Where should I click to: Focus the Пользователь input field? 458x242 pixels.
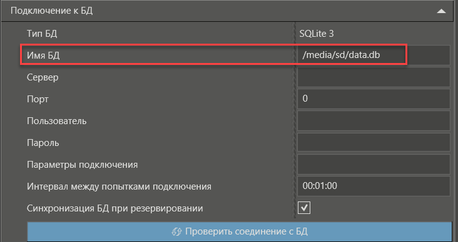[x=374, y=120]
